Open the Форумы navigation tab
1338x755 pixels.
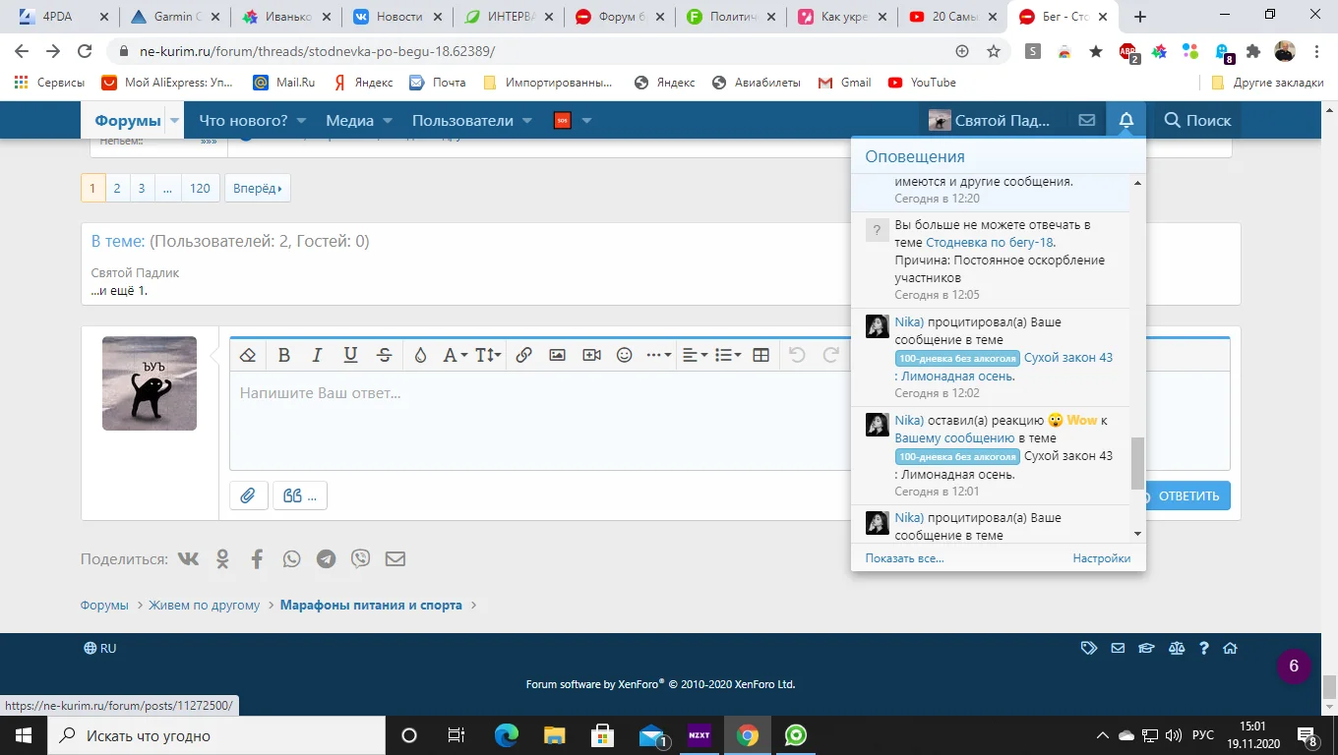127,120
